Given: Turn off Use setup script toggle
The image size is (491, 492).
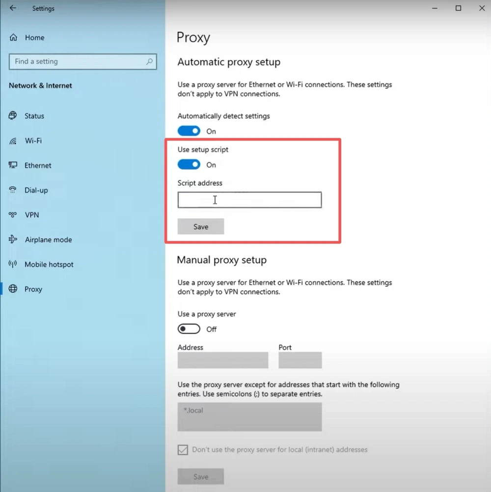Looking at the screenshot, I should pyautogui.click(x=189, y=164).
